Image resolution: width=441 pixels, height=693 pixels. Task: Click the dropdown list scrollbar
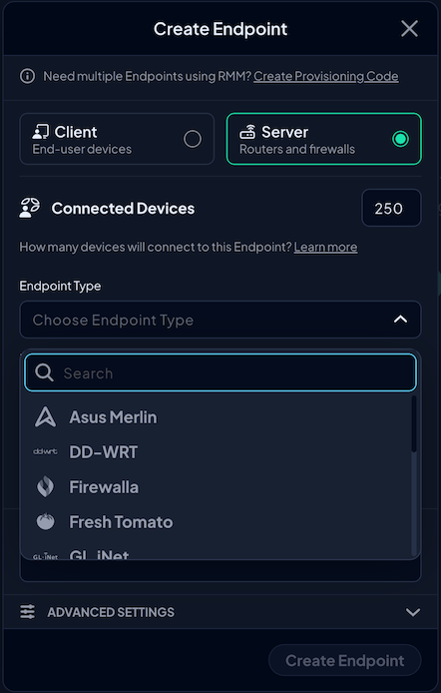pos(414,424)
